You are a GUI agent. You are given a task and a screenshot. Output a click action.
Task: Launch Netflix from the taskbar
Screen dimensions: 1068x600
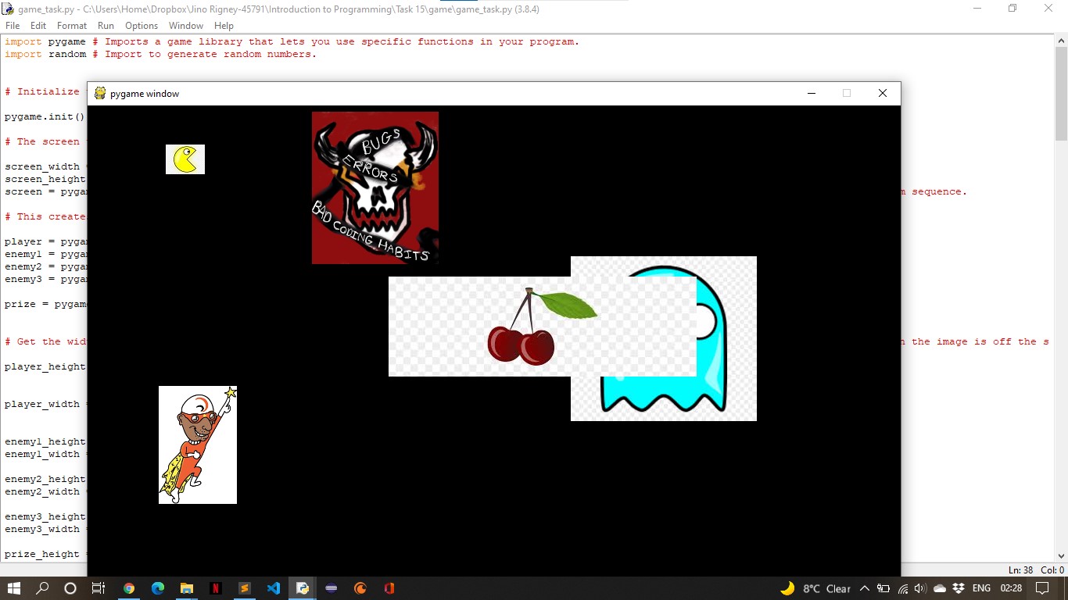click(x=216, y=588)
